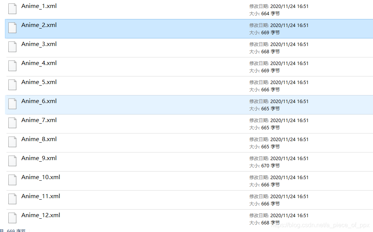Screen dimensions: 373x232
Task: Select the file name Anime_7.xml
Action: 39,121
